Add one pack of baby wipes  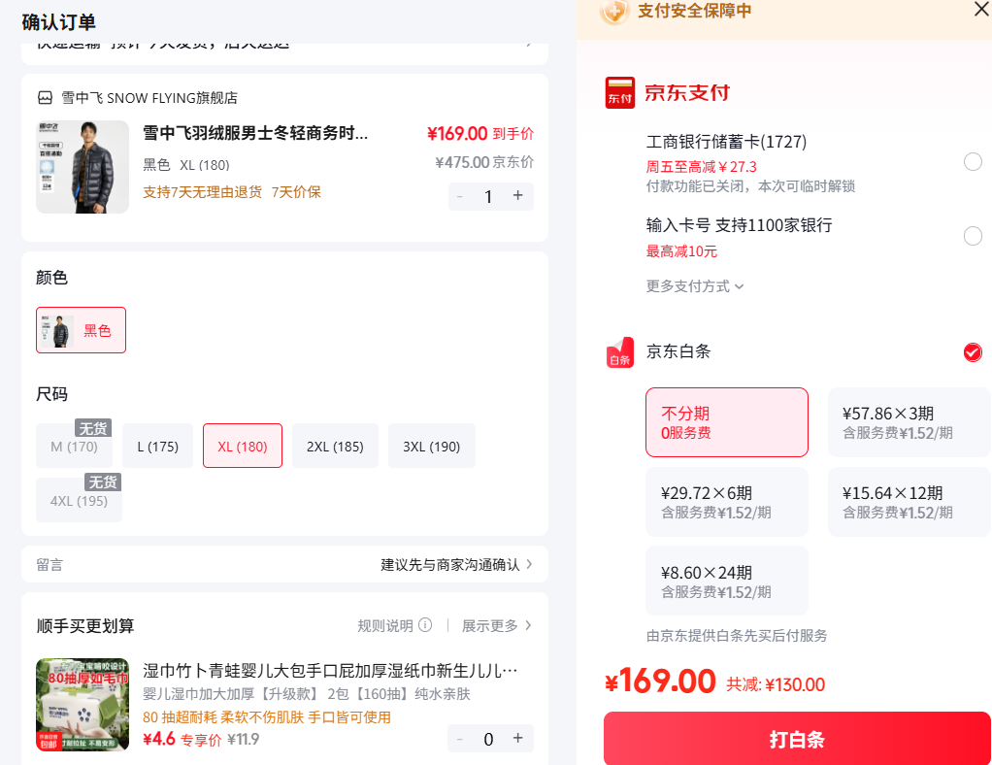coord(517,738)
